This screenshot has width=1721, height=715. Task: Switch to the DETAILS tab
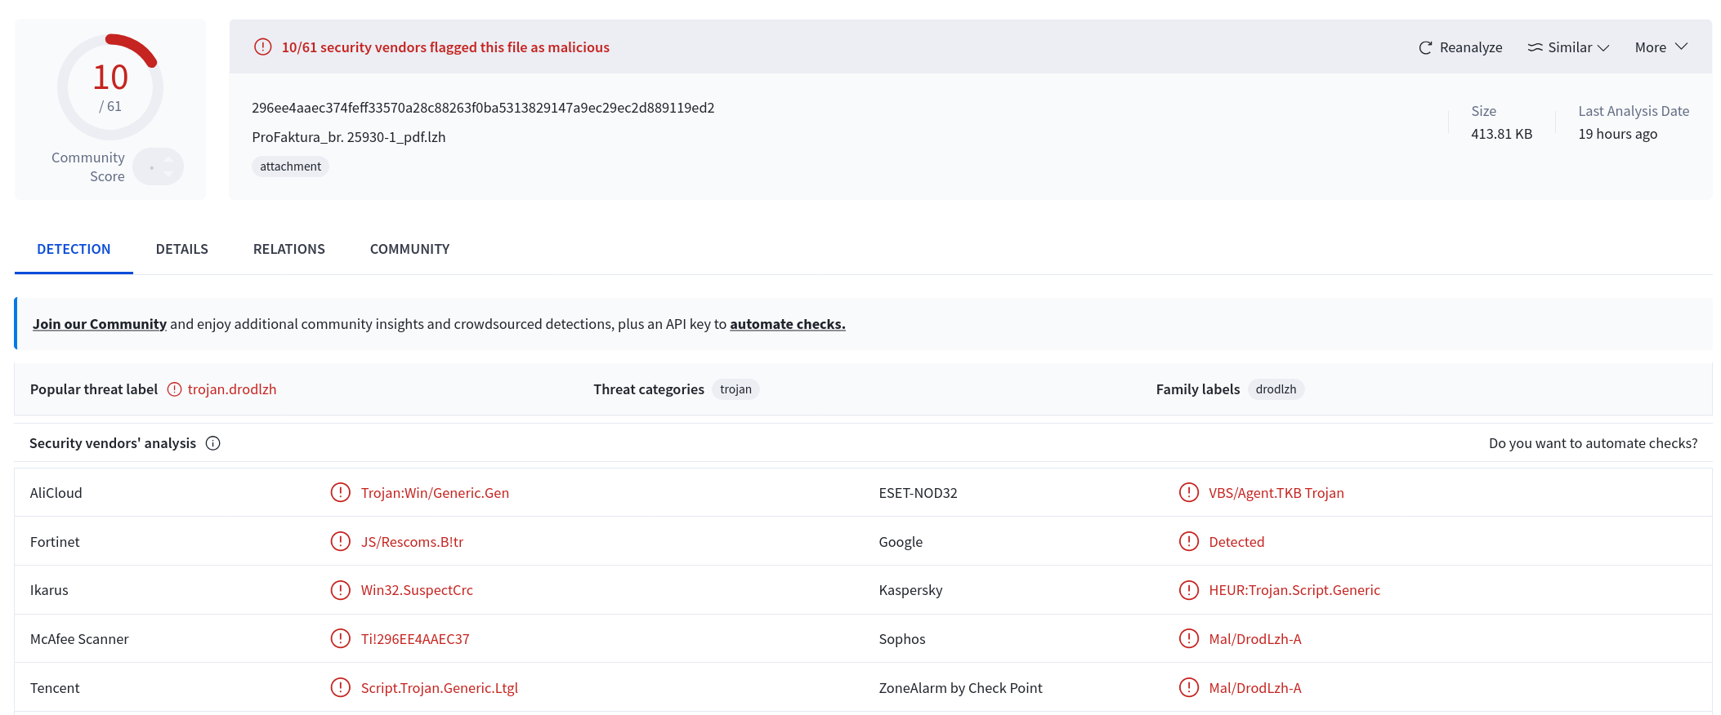(x=181, y=249)
